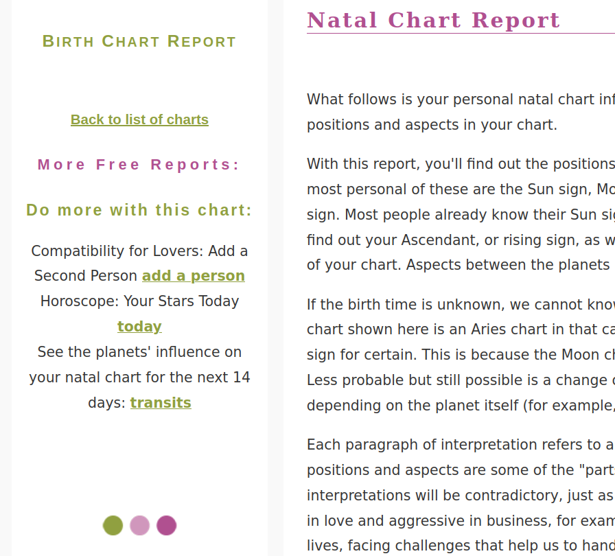
Task: Click the "Do more with this chart:" heading
Action: click(139, 210)
